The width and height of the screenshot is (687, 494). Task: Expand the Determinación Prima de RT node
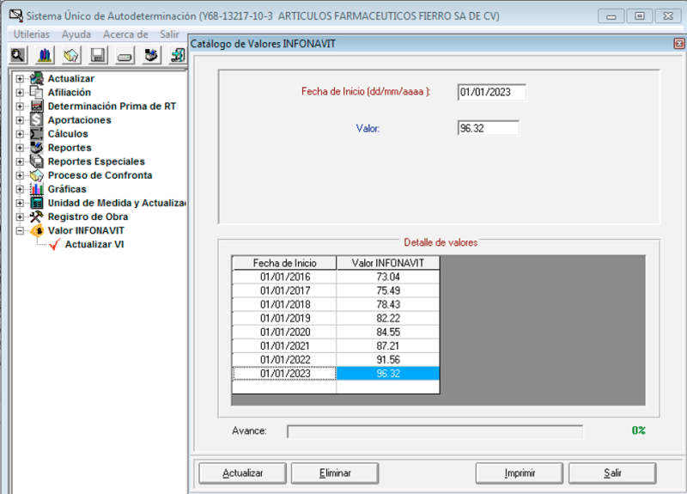coord(20,107)
